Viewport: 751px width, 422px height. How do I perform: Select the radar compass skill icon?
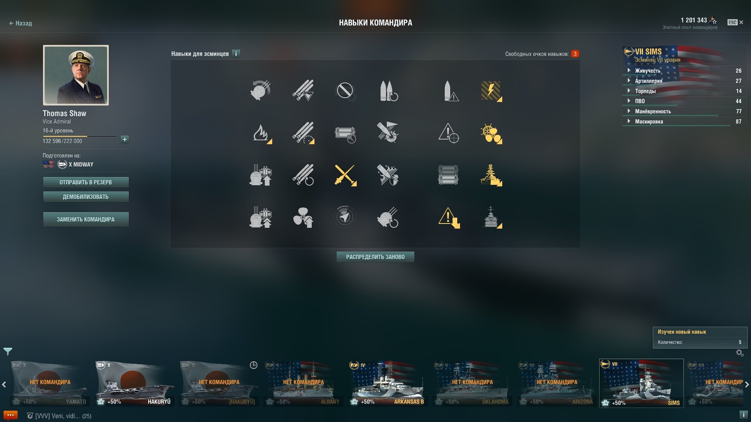click(x=345, y=217)
